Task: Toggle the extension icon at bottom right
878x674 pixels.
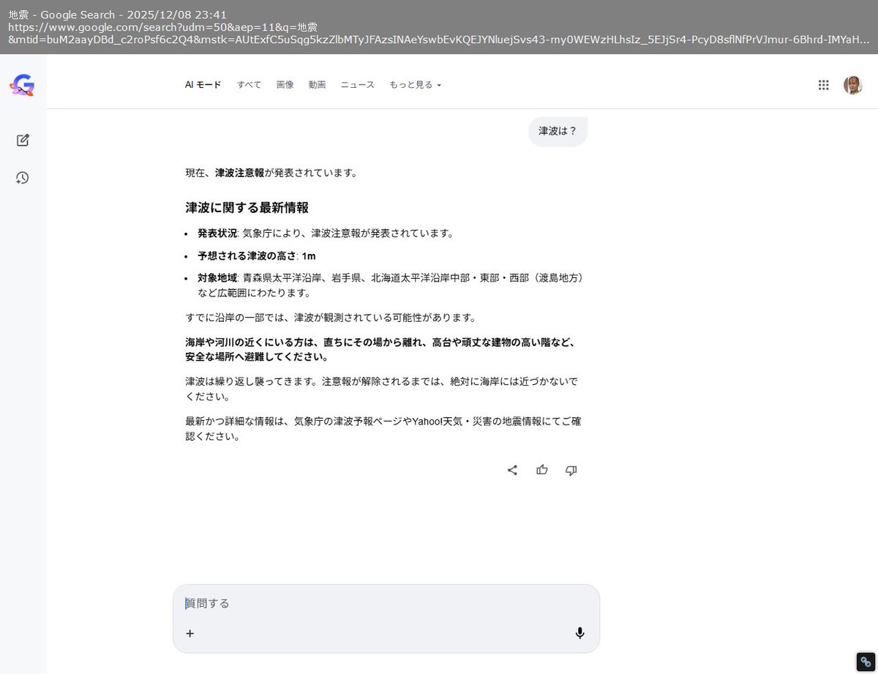Action: point(866,661)
